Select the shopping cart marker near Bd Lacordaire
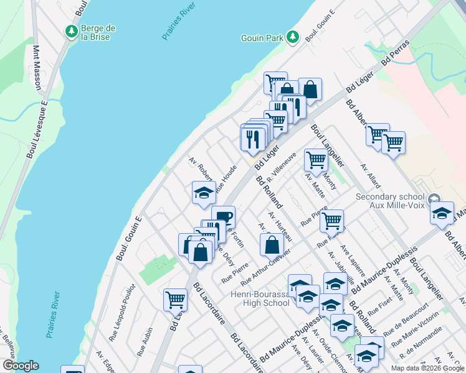Screen dimensions: 466x373 pos(175,302)
